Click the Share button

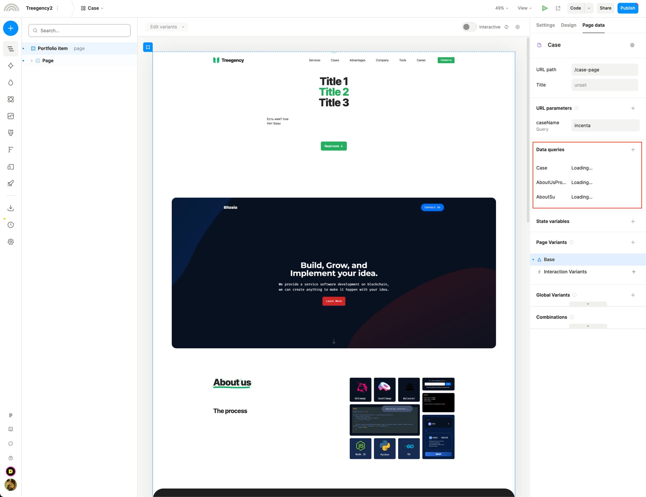(x=605, y=8)
